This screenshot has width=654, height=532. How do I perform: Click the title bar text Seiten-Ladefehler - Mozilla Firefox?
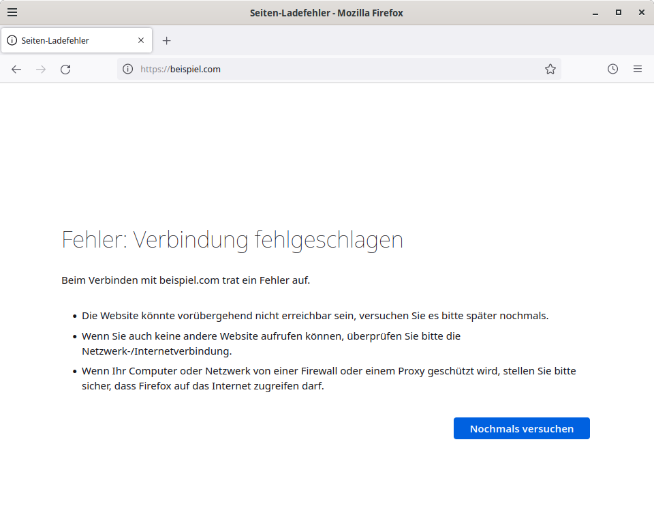pyautogui.click(x=326, y=13)
